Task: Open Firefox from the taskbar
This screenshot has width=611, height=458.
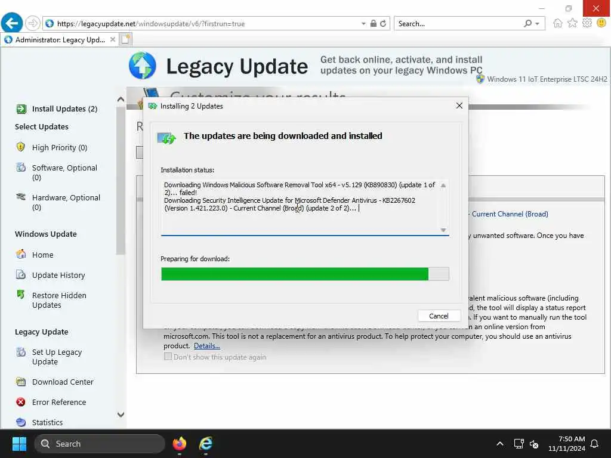Action: point(180,444)
